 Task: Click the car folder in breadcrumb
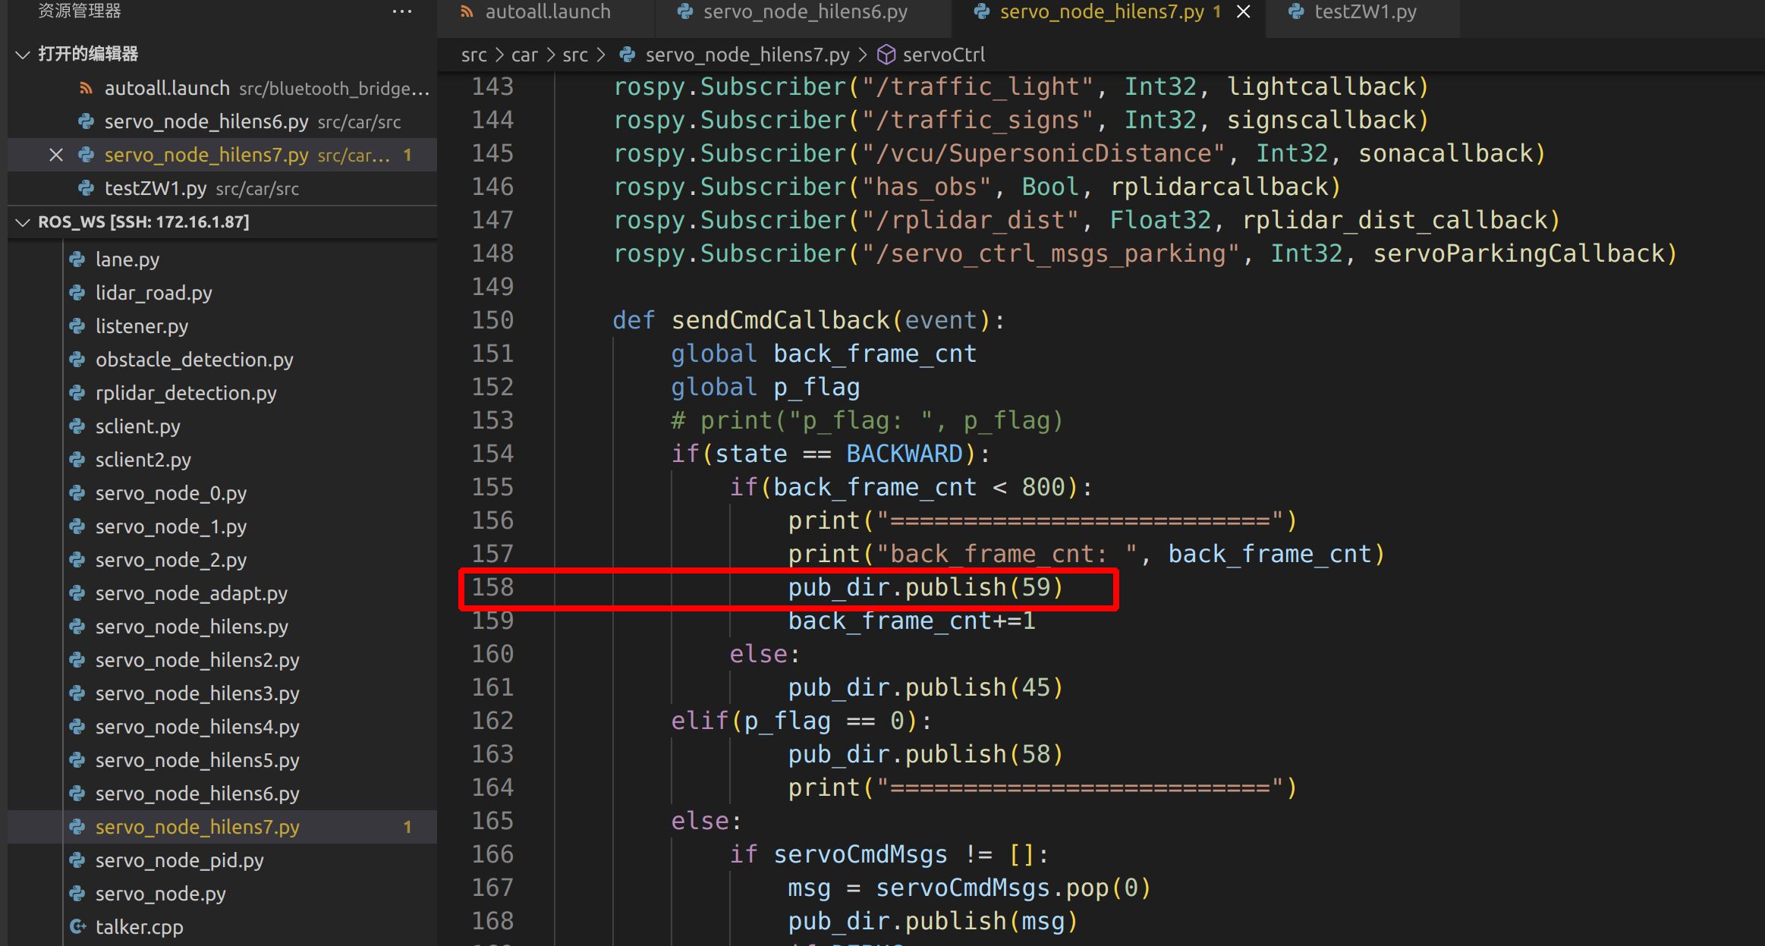click(524, 55)
